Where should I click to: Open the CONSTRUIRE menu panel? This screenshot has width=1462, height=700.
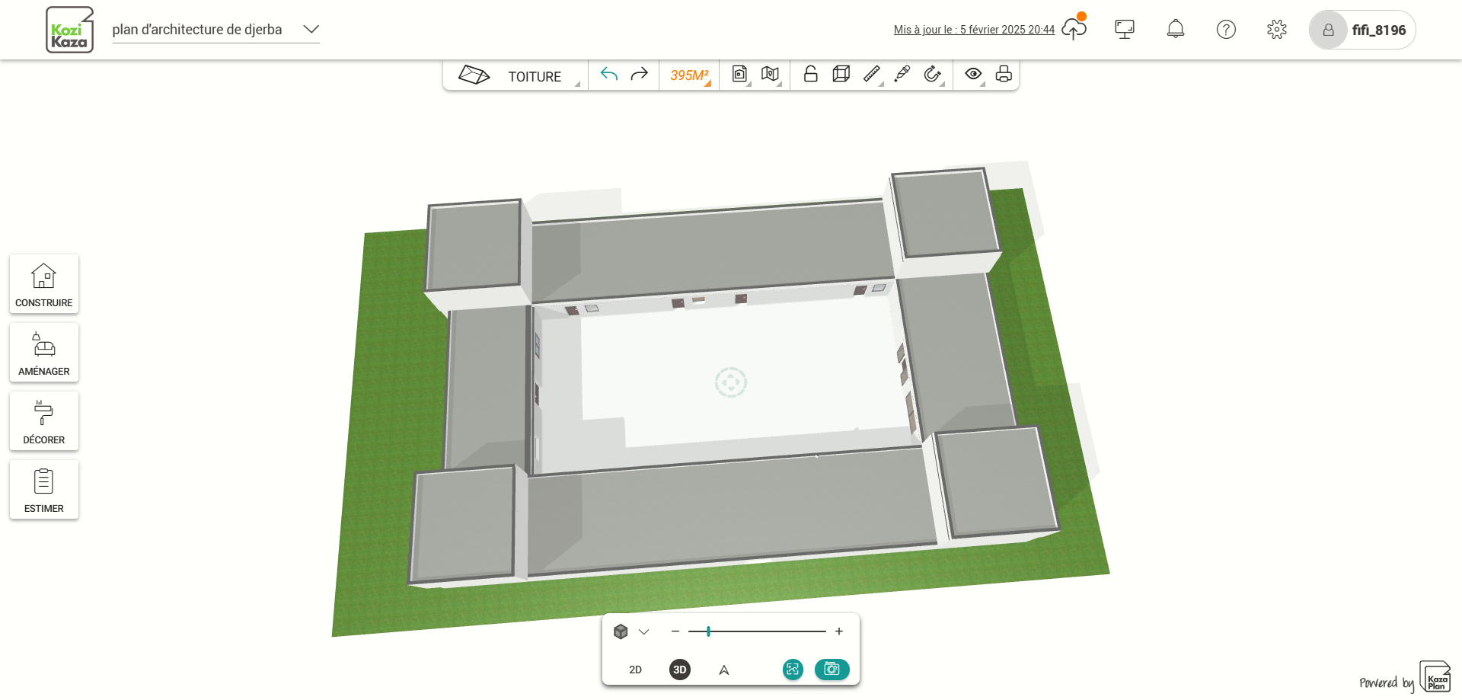click(44, 284)
